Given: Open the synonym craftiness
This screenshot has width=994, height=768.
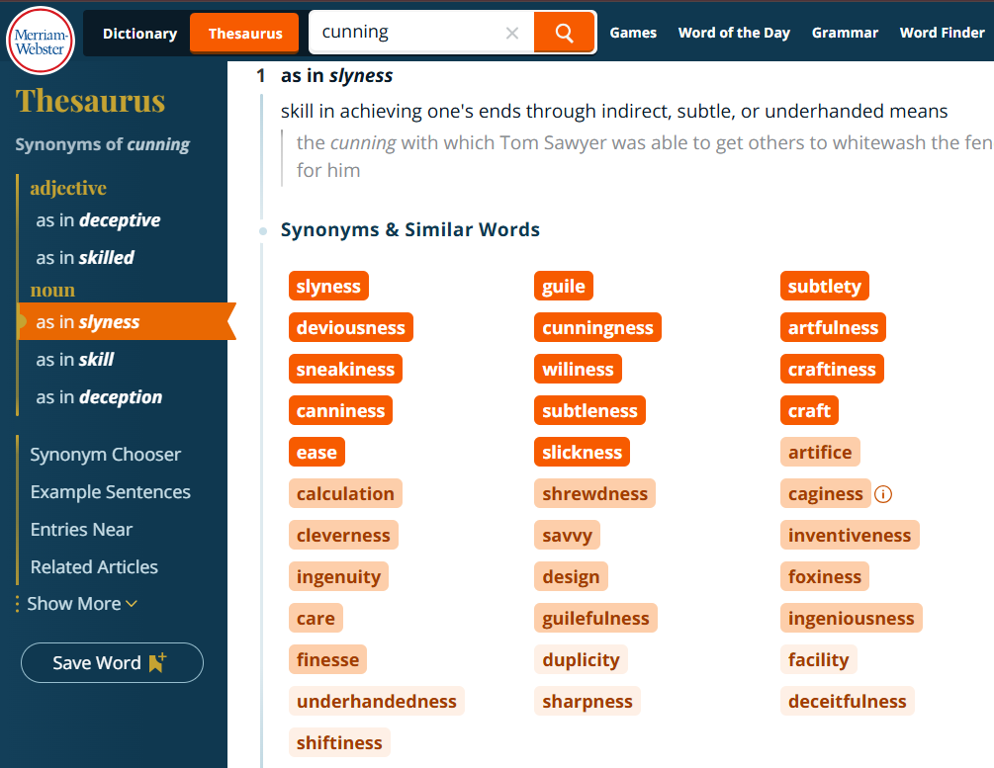Looking at the screenshot, I should (832, 369).
